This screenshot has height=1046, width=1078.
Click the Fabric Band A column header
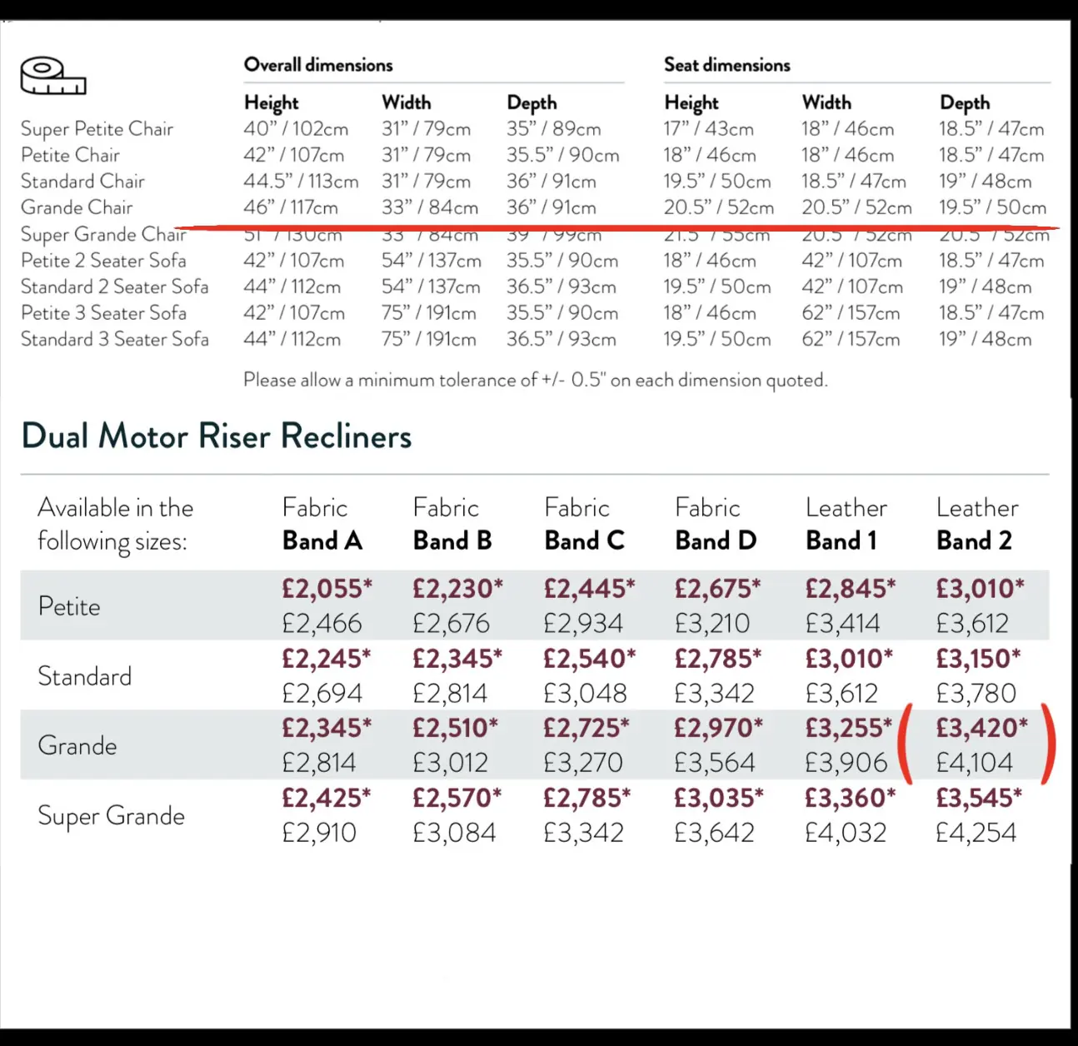tap(322, 524)
